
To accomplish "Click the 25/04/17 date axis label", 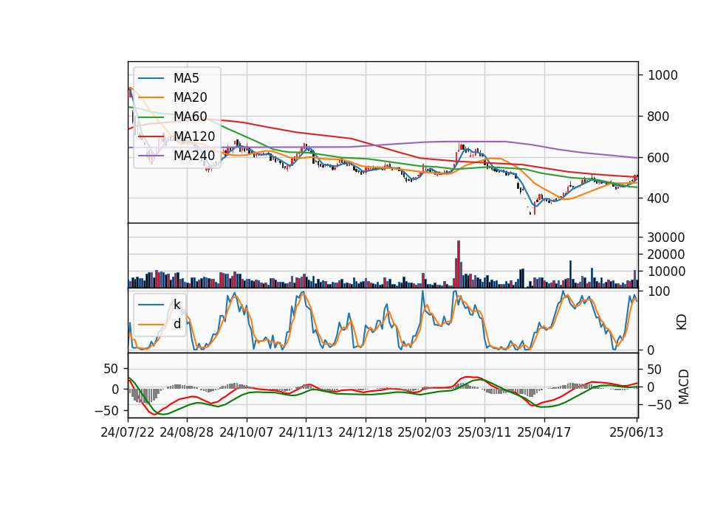I will tap(544, 432).
